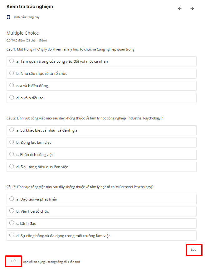
Task: Select "Sự khác biệt cá nhân và đánh giá"
Action: 12,130
